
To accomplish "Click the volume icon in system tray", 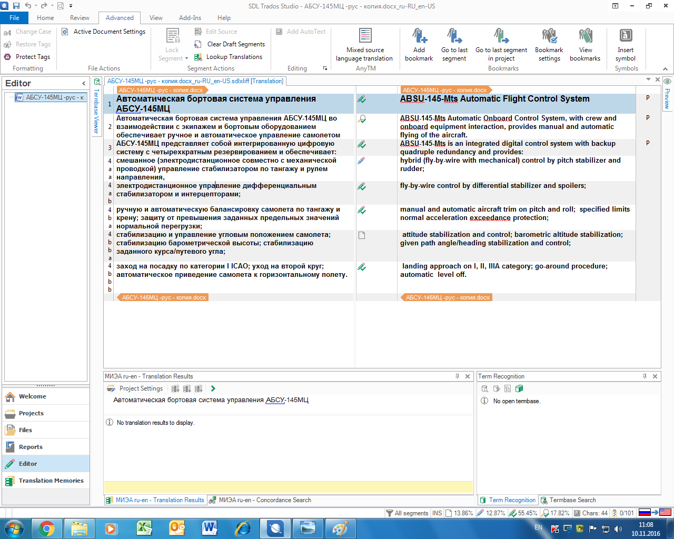I will tap(618, 528).
